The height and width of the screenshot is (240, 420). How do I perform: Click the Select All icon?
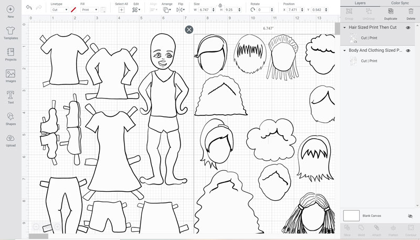[x=121, y=10]
